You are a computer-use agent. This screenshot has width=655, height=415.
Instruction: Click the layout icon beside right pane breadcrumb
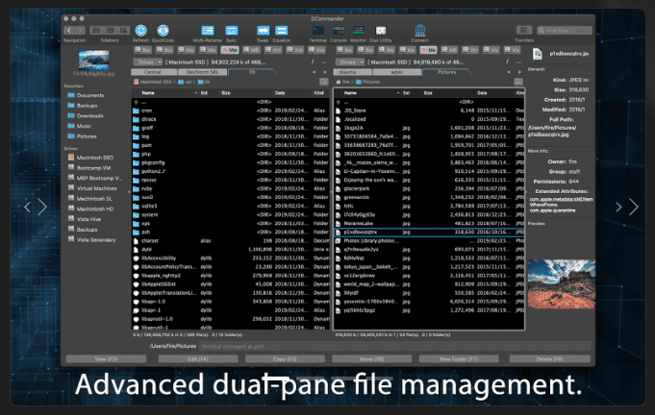click(x=518, y=82)
